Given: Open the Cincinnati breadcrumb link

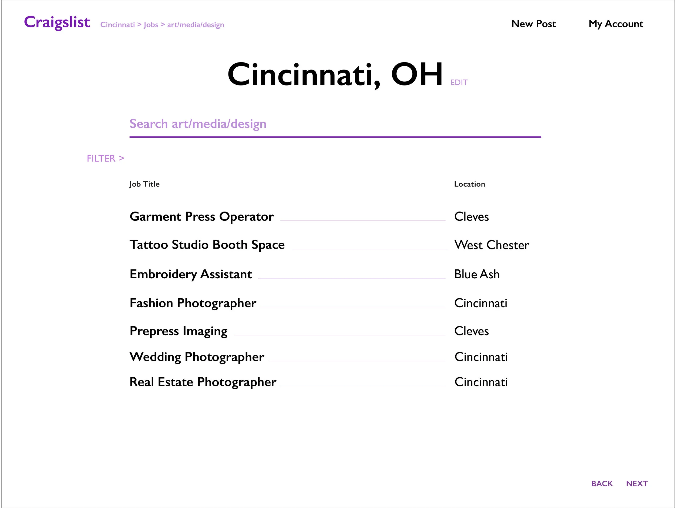Looking at the screenshot, I should point(117,24).
